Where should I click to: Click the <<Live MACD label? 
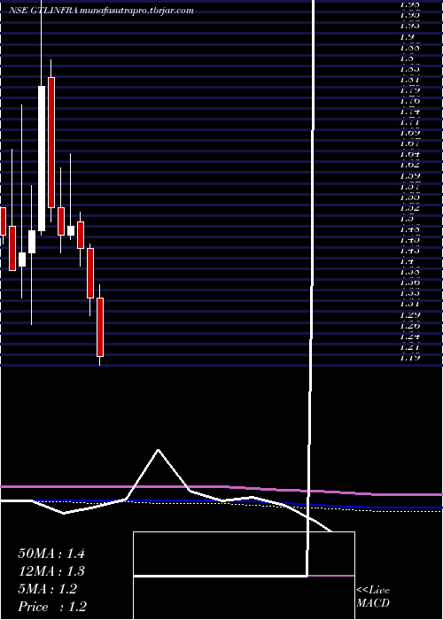tap(373, 597)
